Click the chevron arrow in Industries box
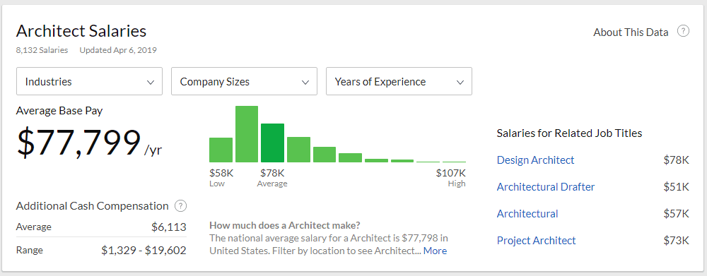 tap(151, 83)
